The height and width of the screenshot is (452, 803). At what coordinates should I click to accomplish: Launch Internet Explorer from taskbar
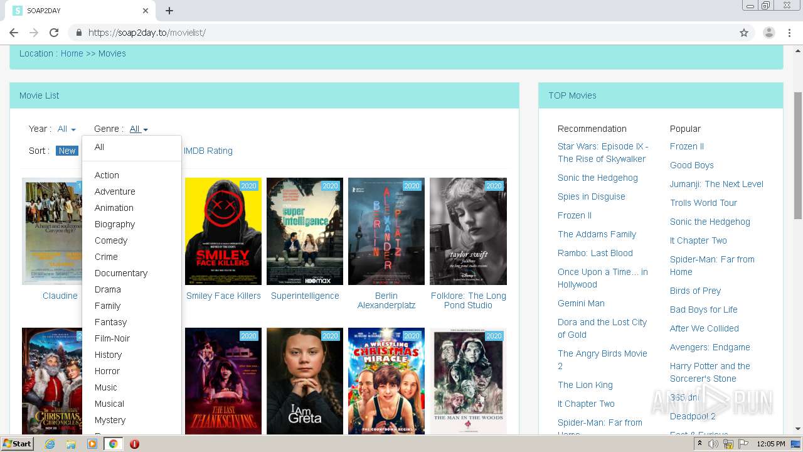50,444
